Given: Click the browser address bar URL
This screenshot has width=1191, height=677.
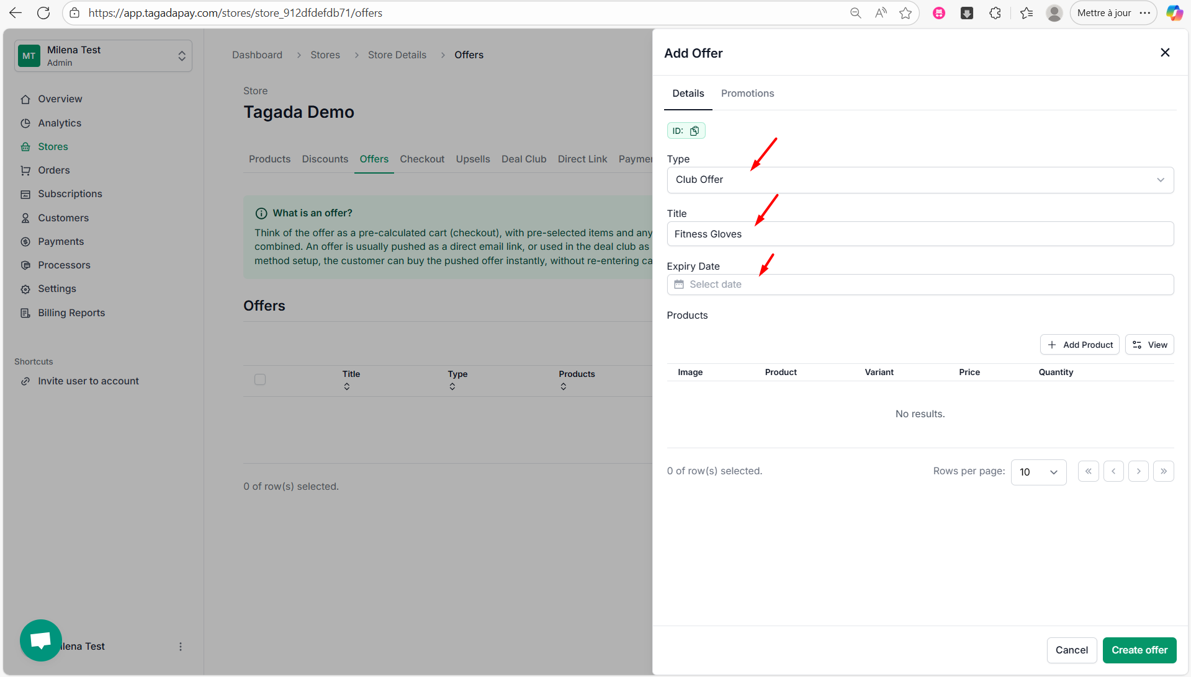Looking at the screenshot, I should point(235,13).
